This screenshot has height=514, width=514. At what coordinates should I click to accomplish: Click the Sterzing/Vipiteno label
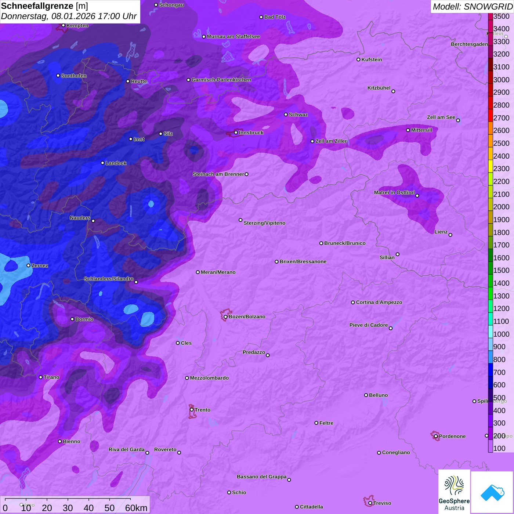point(265,223)
